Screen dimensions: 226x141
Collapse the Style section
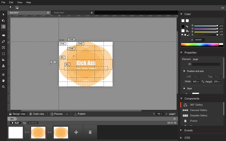(184, 89)
